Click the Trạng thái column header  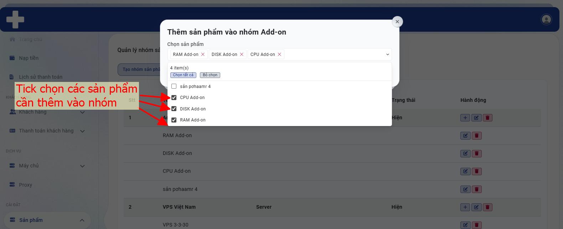pyautogui.click(x=403, y=100)
